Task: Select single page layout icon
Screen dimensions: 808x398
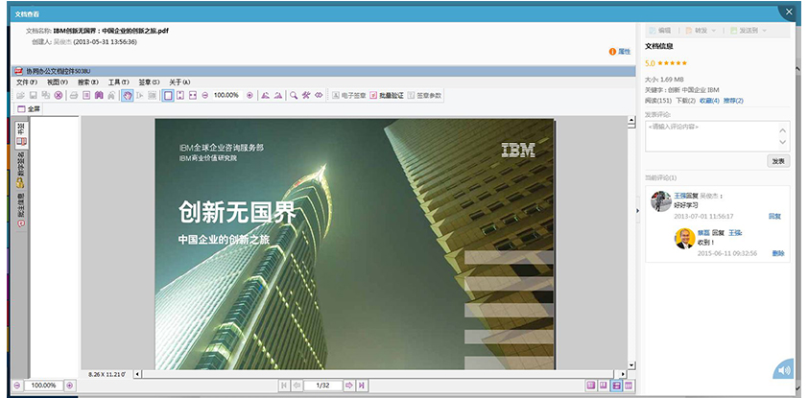Action: tap(591, 386)
